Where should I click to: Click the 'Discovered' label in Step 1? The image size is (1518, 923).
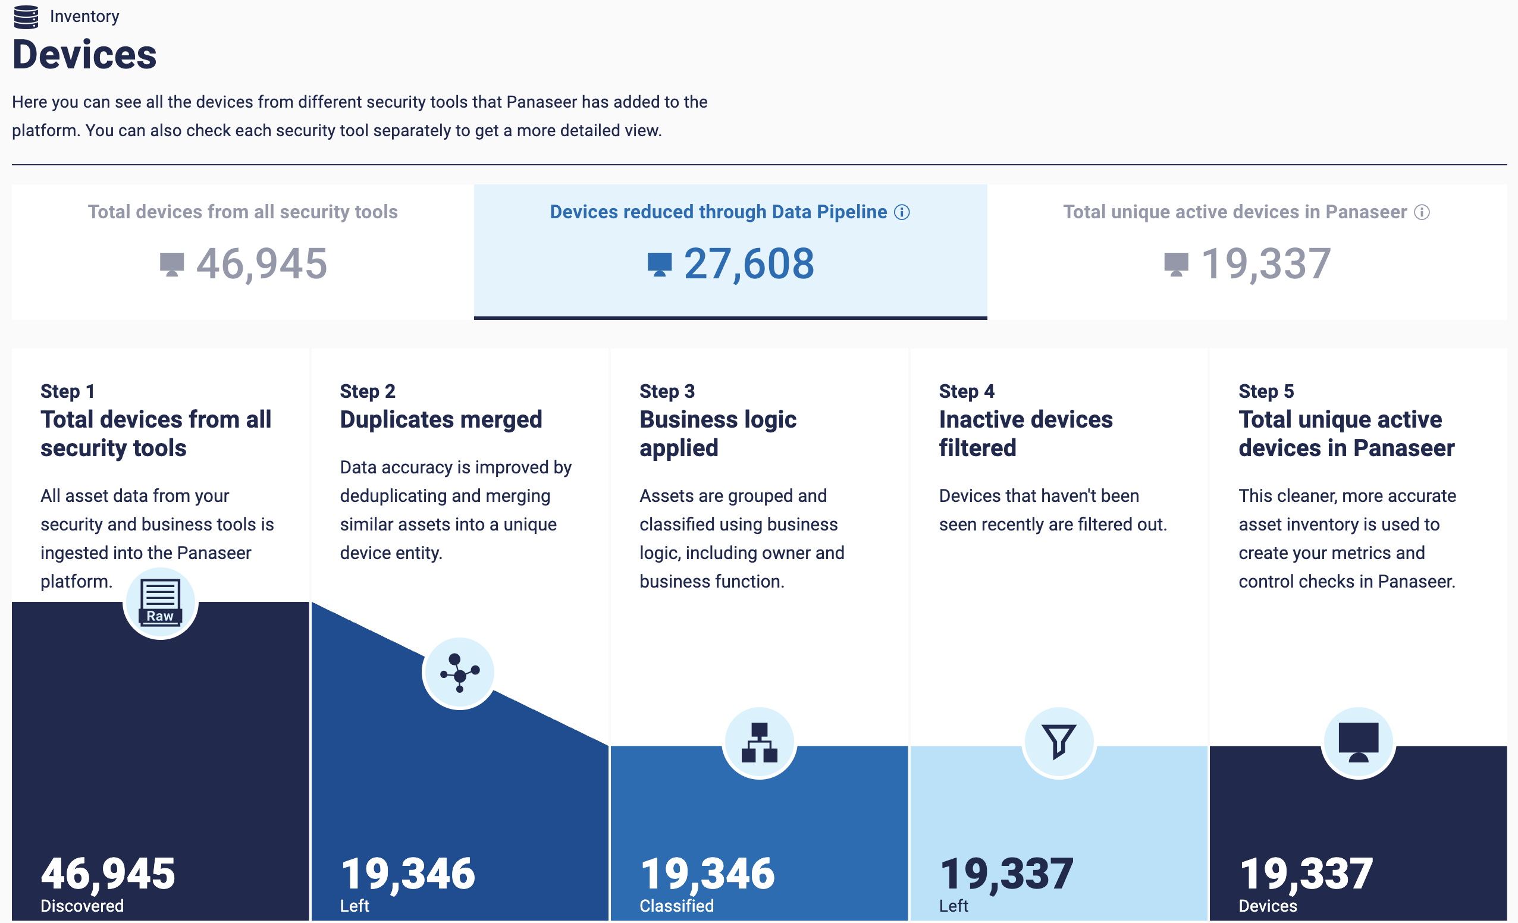click(82, 906)
